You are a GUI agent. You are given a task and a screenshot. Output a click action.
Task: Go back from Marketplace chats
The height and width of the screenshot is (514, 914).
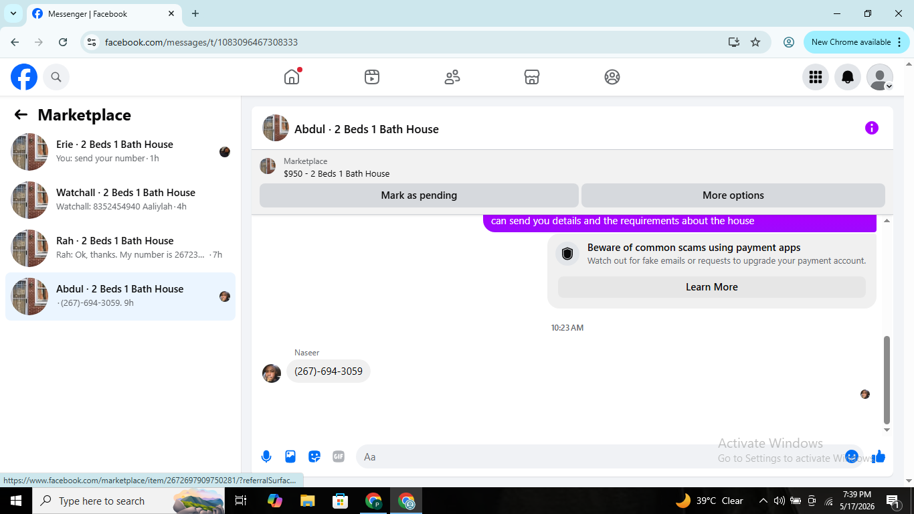coord(21,115)
